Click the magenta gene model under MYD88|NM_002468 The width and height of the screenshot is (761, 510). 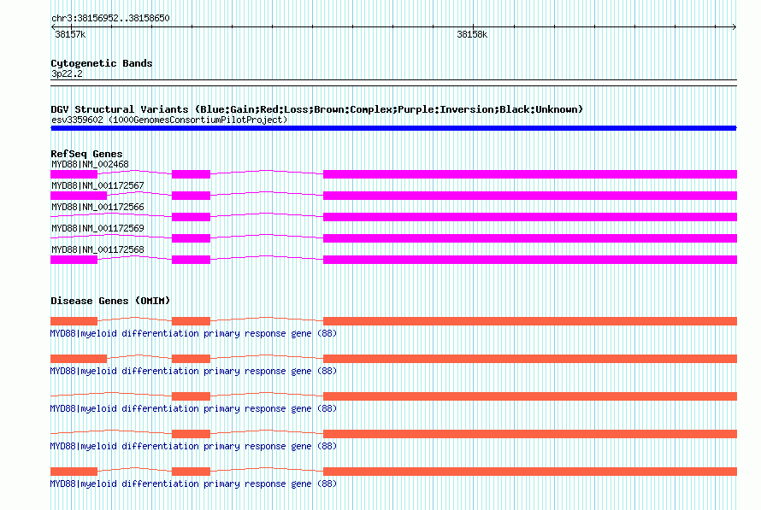(x=393, y=174)
